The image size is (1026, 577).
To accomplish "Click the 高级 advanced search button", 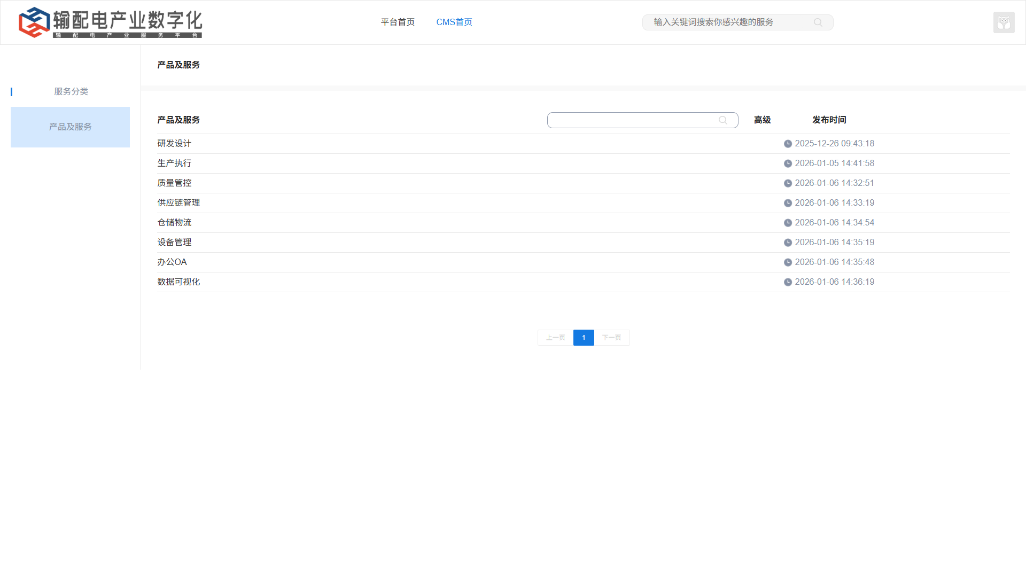I will (x=762, y=120).
